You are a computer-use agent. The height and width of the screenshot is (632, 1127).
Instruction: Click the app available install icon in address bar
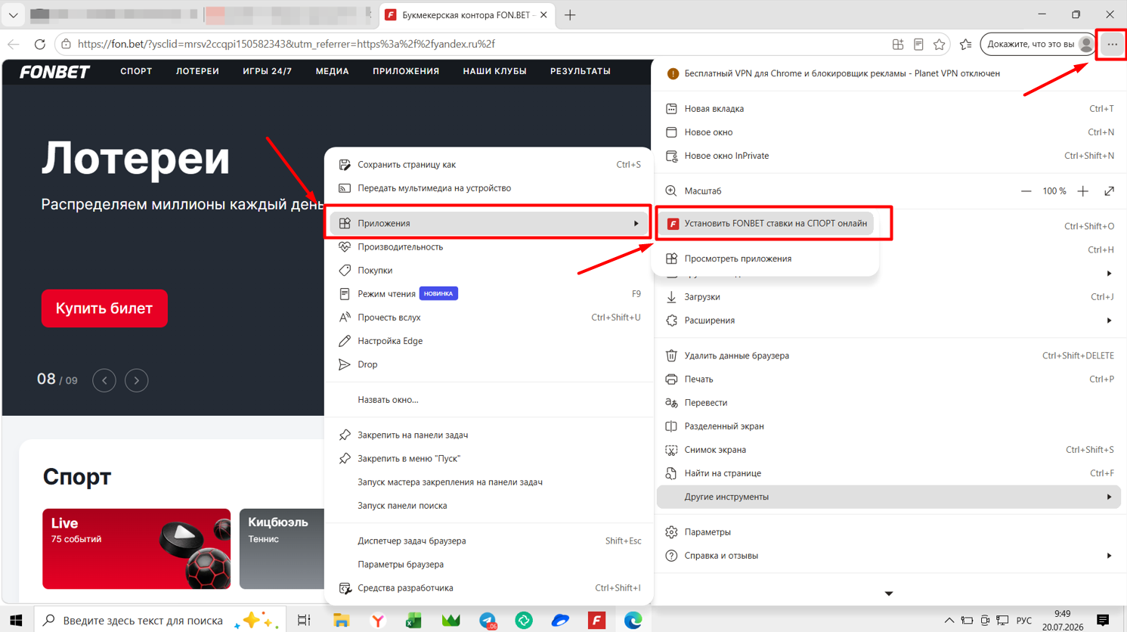(x=898, y=45)
